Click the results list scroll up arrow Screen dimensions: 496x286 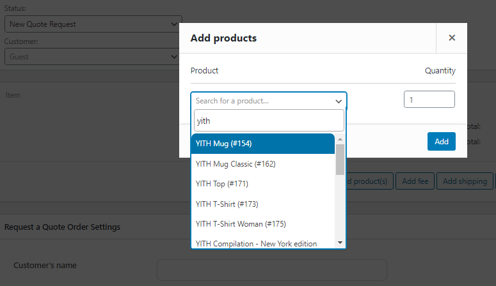[x=340, y=139]
